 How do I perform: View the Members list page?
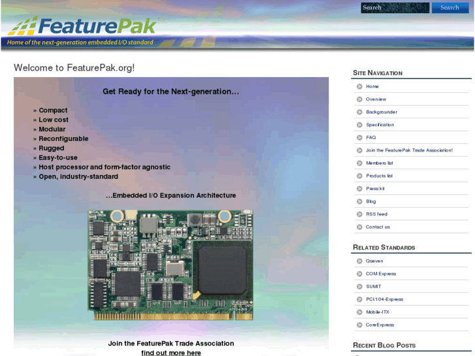pyautogui.click(x=380, y=163)
